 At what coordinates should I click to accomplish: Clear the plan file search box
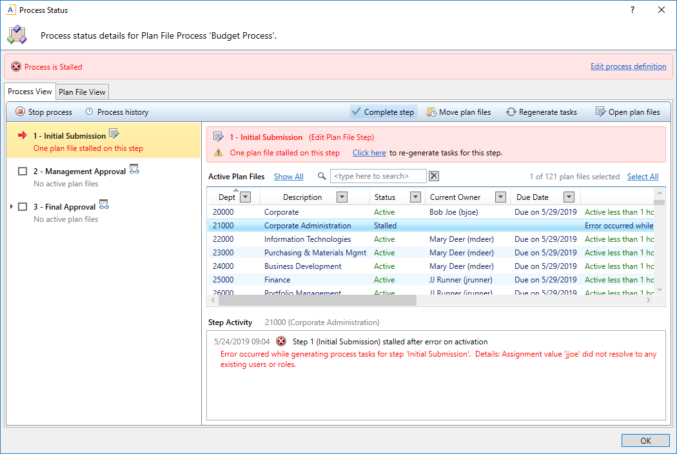click(x=434, y=177)
